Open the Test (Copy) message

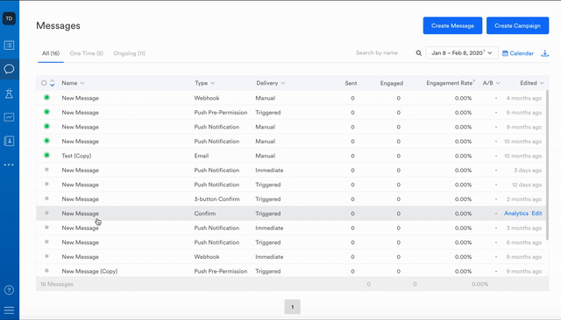click(76, 156)
